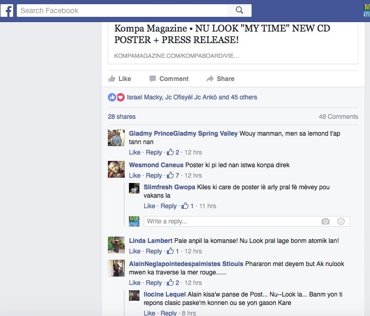The width and height of the screenshot is (370, 316).
Task: Click Slimfresh Gwopa avatar thumbnail
Action: [x=134, y=188]
